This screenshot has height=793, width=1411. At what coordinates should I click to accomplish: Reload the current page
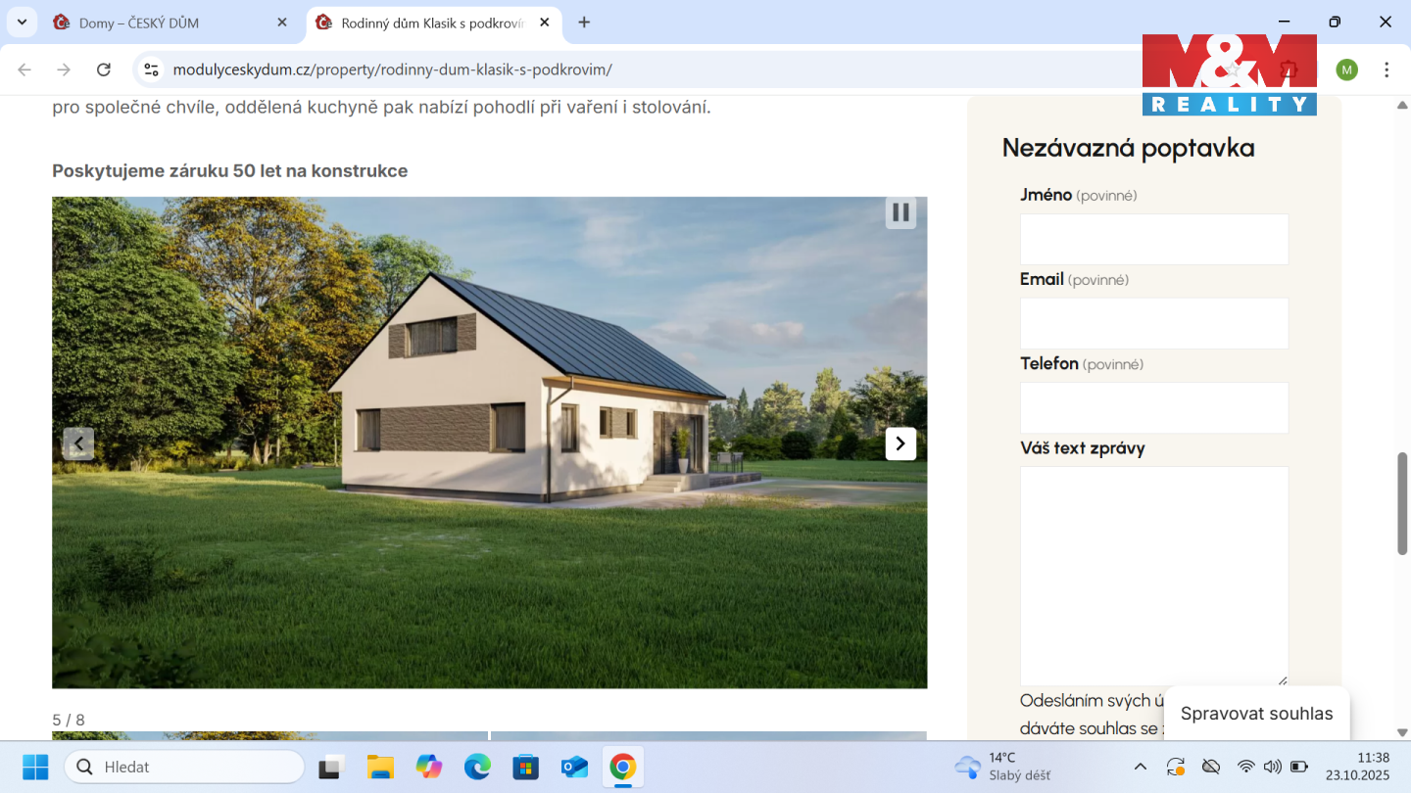pos(103,70)
